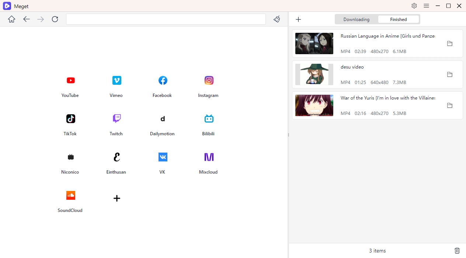Viewport: 466px width, 258px height.
Task: Select the title 'Russian Language in Anime'
Action: [388, 36]
